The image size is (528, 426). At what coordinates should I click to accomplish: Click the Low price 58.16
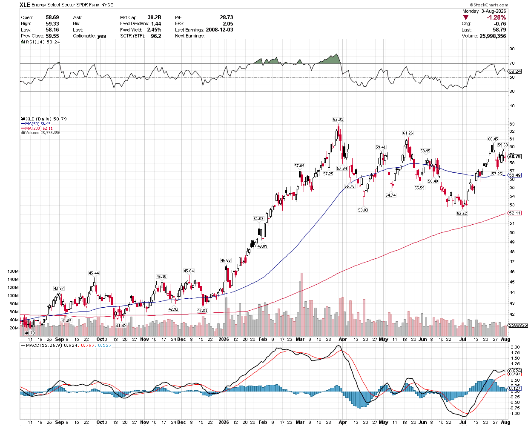click(52, 30)
